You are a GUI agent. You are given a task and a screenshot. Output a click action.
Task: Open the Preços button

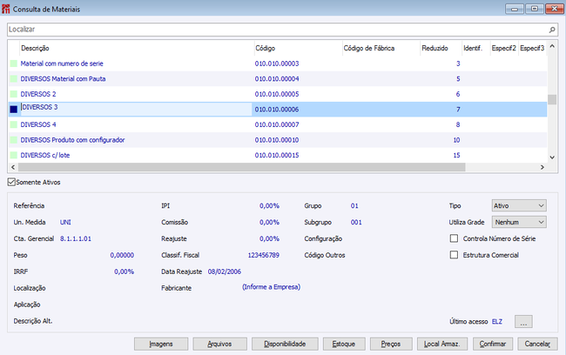[391, 344]
